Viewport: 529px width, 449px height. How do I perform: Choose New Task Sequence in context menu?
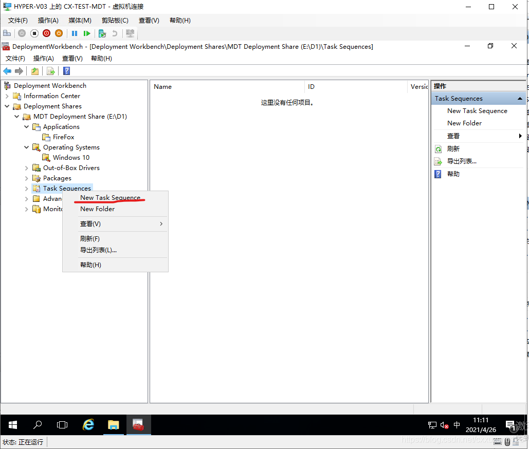tap(115, 198)
